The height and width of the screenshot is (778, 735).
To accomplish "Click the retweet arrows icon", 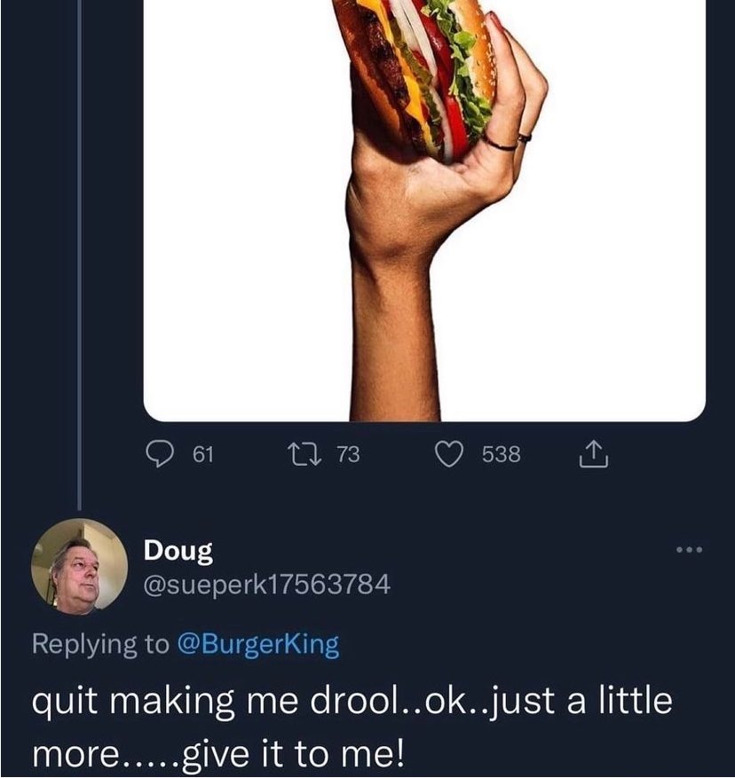I will [x=305, y=454].
